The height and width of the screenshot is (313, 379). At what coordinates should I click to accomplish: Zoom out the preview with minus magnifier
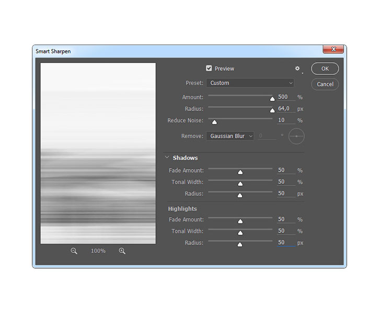(74, 251)
